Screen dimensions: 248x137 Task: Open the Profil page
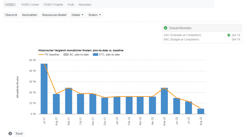click(x=71, y=5)
